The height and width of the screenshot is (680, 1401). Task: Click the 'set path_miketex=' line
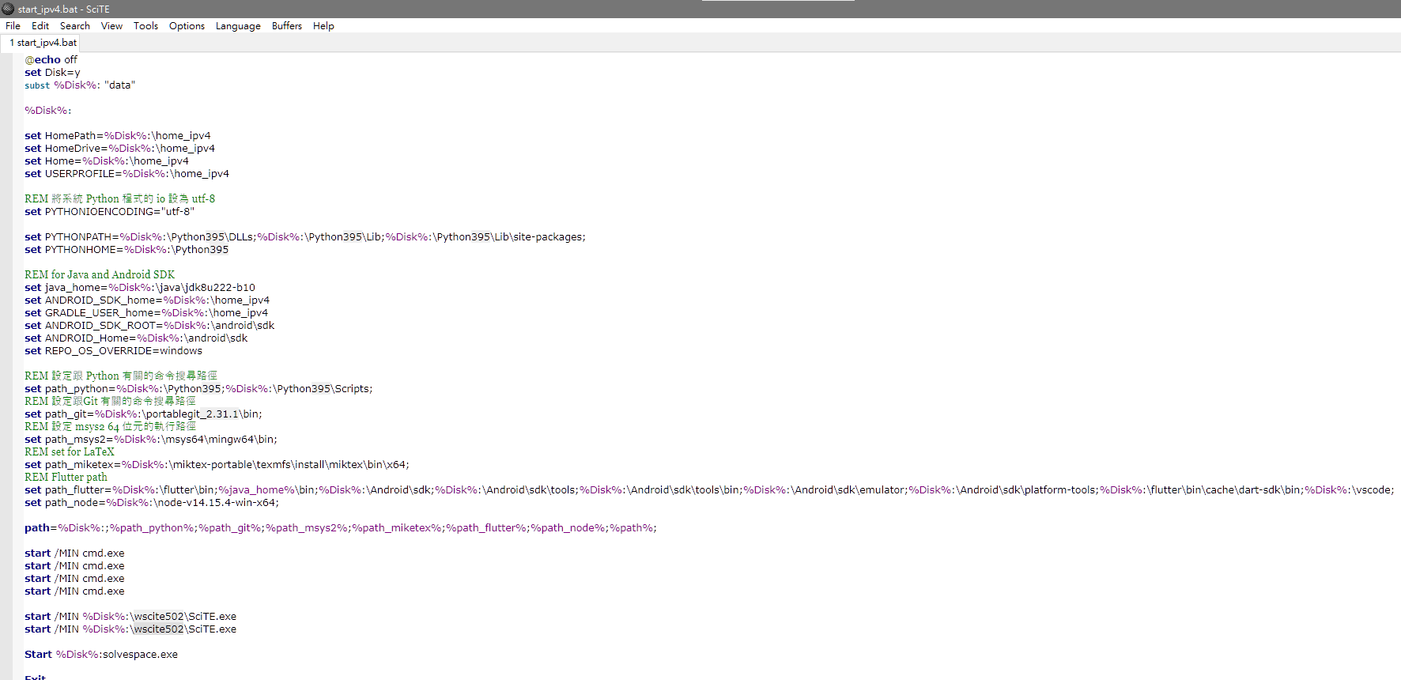(x=217, y=465)
